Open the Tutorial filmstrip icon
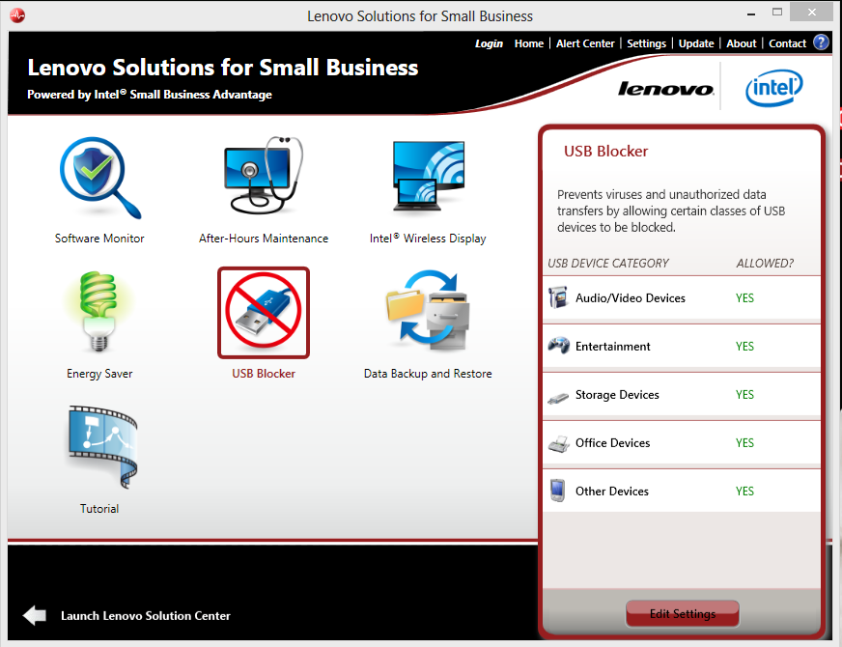The width and height of the screenshot is (842, 647). point(102,447)
